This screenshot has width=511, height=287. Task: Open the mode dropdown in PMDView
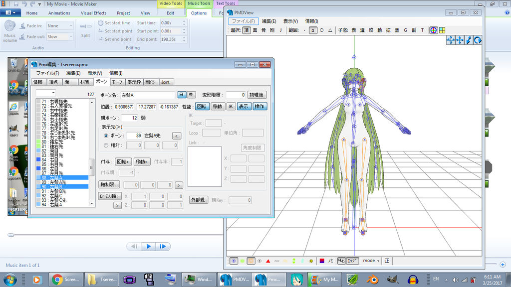coord(371,261)
